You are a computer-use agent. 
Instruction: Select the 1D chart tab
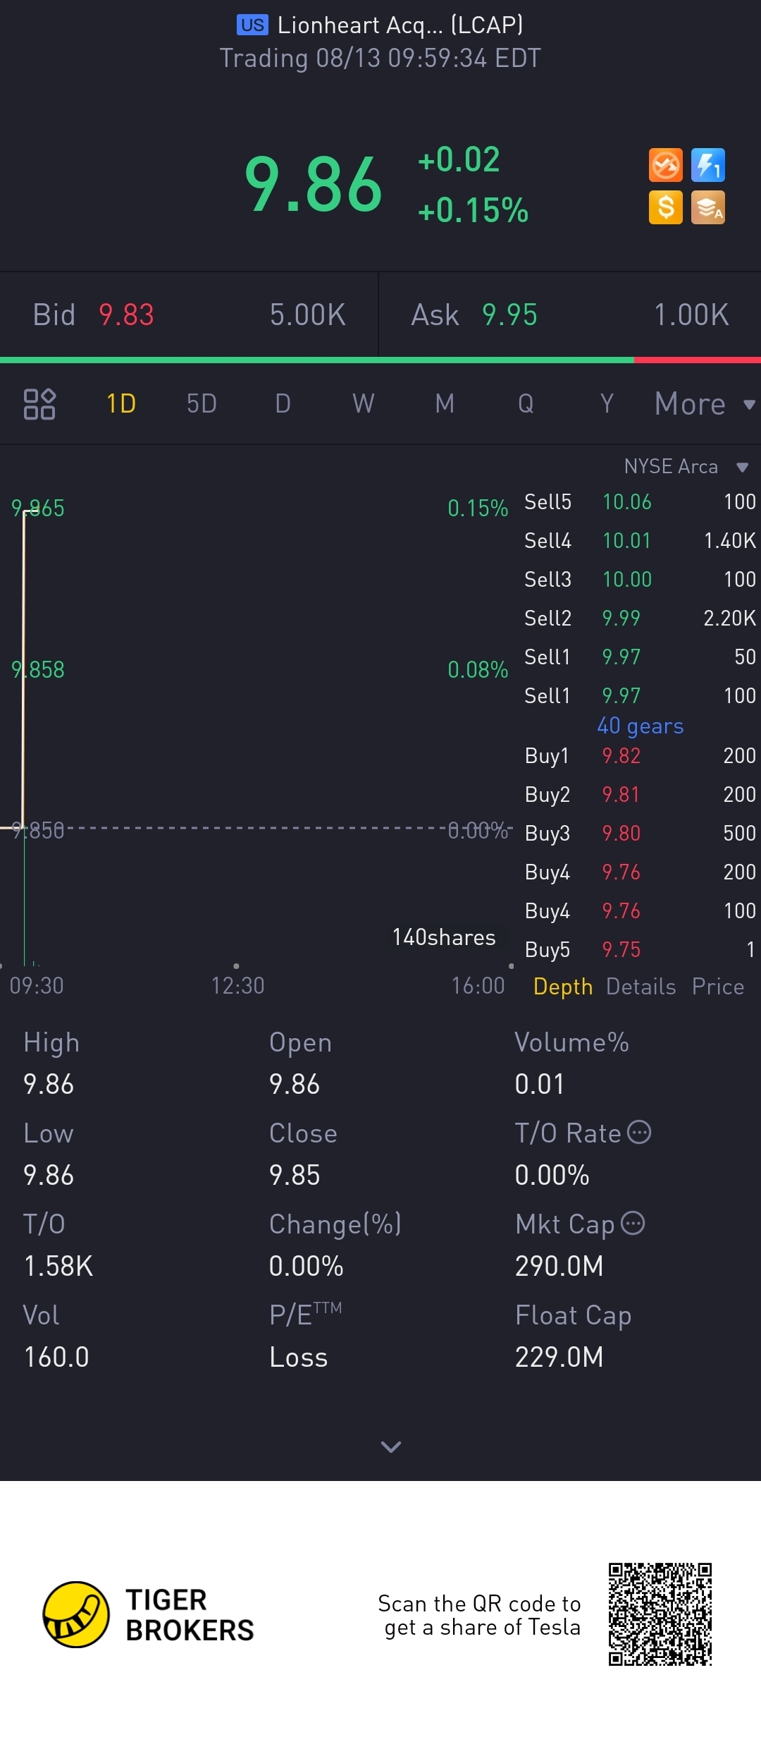[x=120, y=404]
